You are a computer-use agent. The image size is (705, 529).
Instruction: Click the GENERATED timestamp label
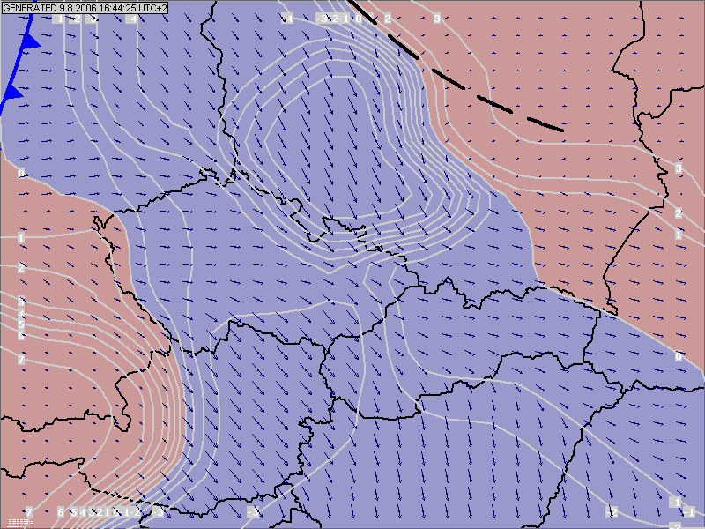[85, 7]
